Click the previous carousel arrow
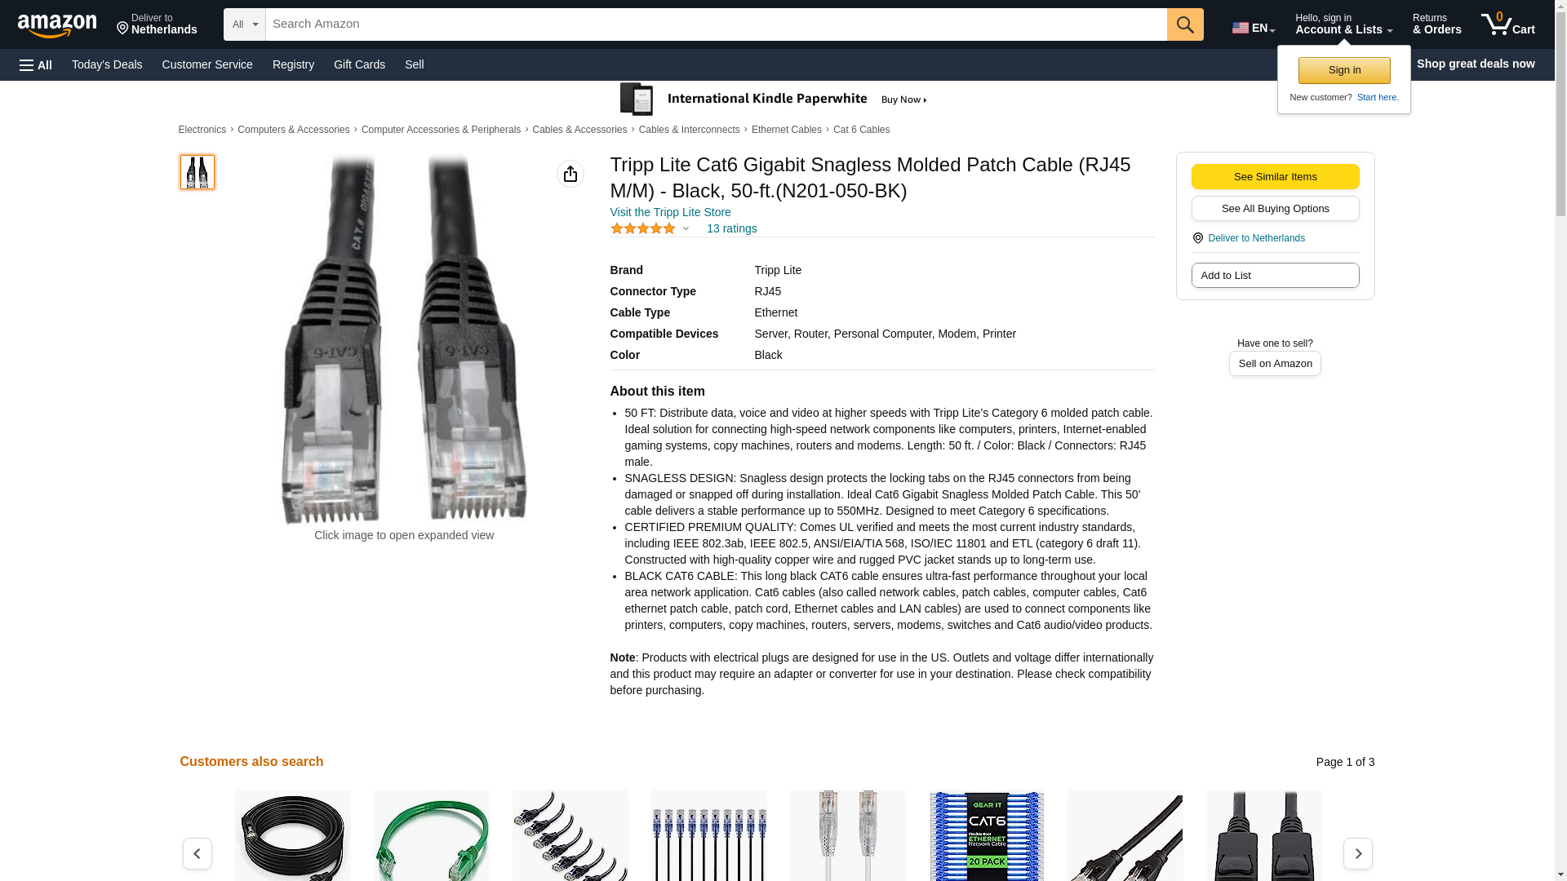This screenshot has width=1567, height=881. (x=198, y=853)
